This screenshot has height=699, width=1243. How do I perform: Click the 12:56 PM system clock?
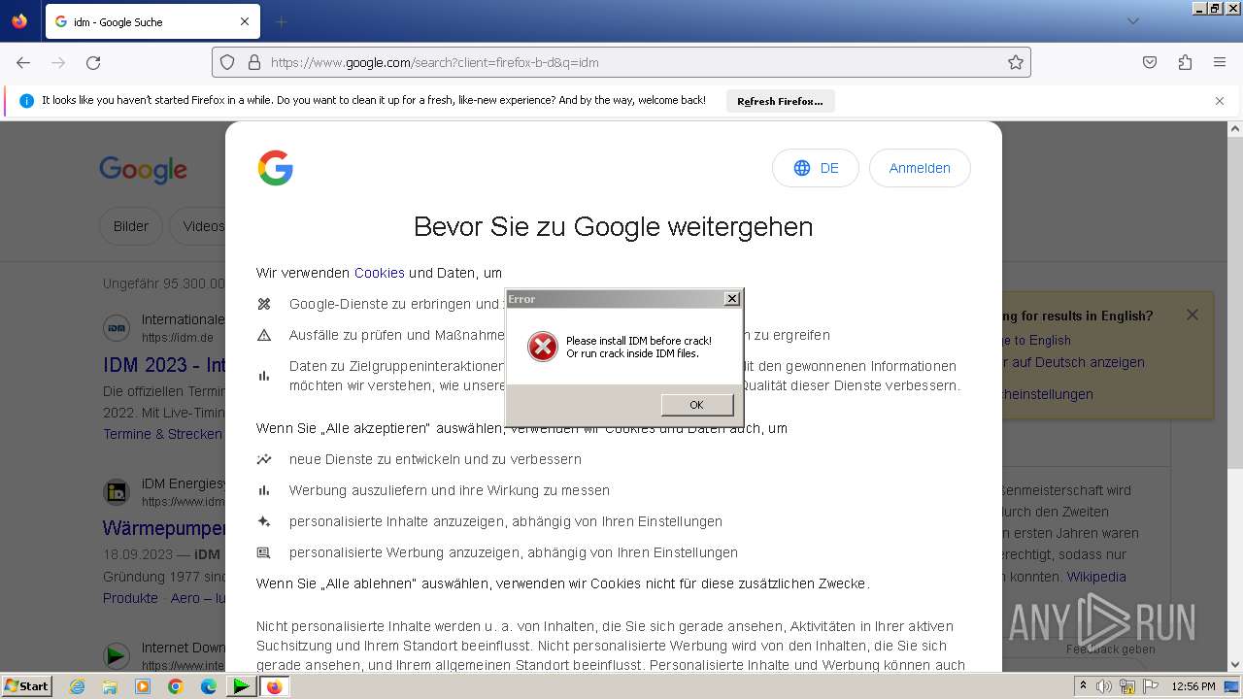pyautogui.click(x=1193, y=686)
